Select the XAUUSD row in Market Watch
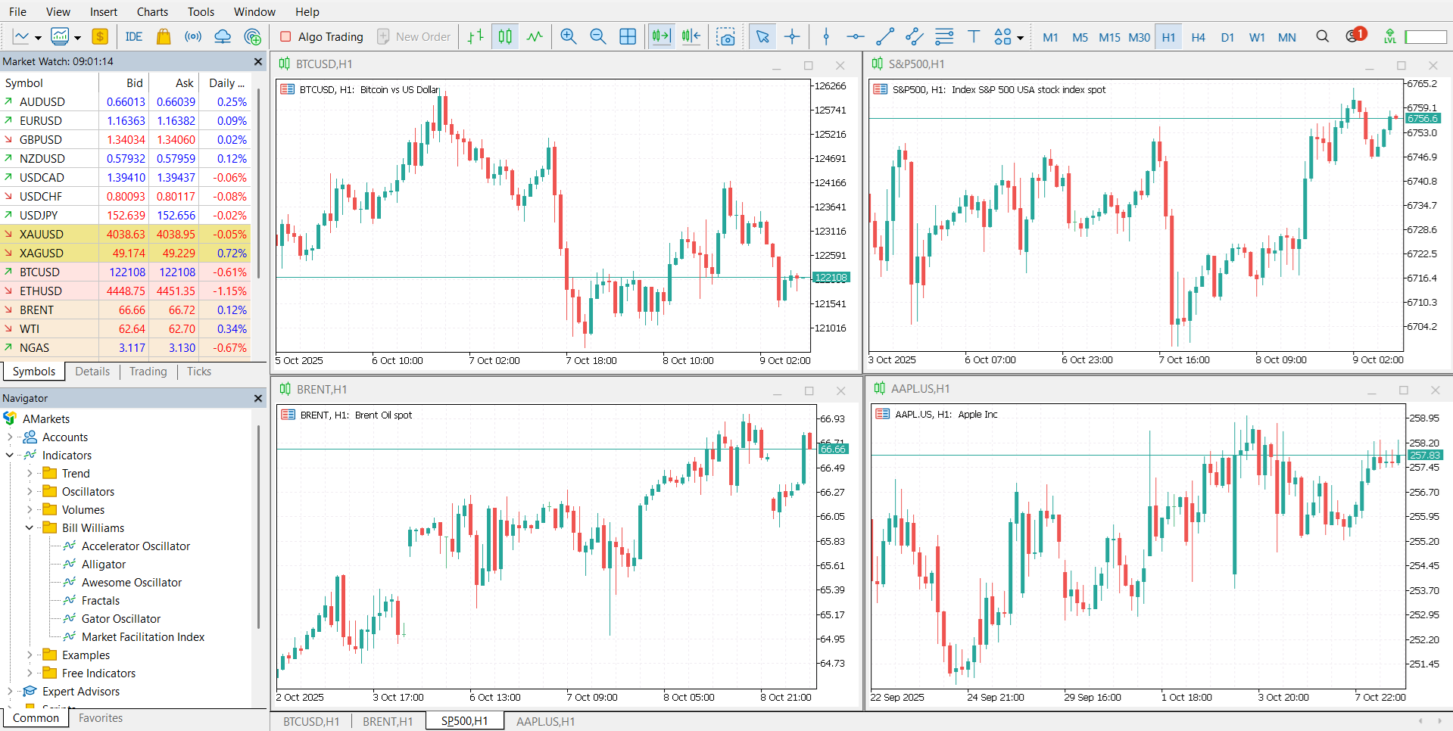Screen dimensions: 1453x731 pos(125,234)
